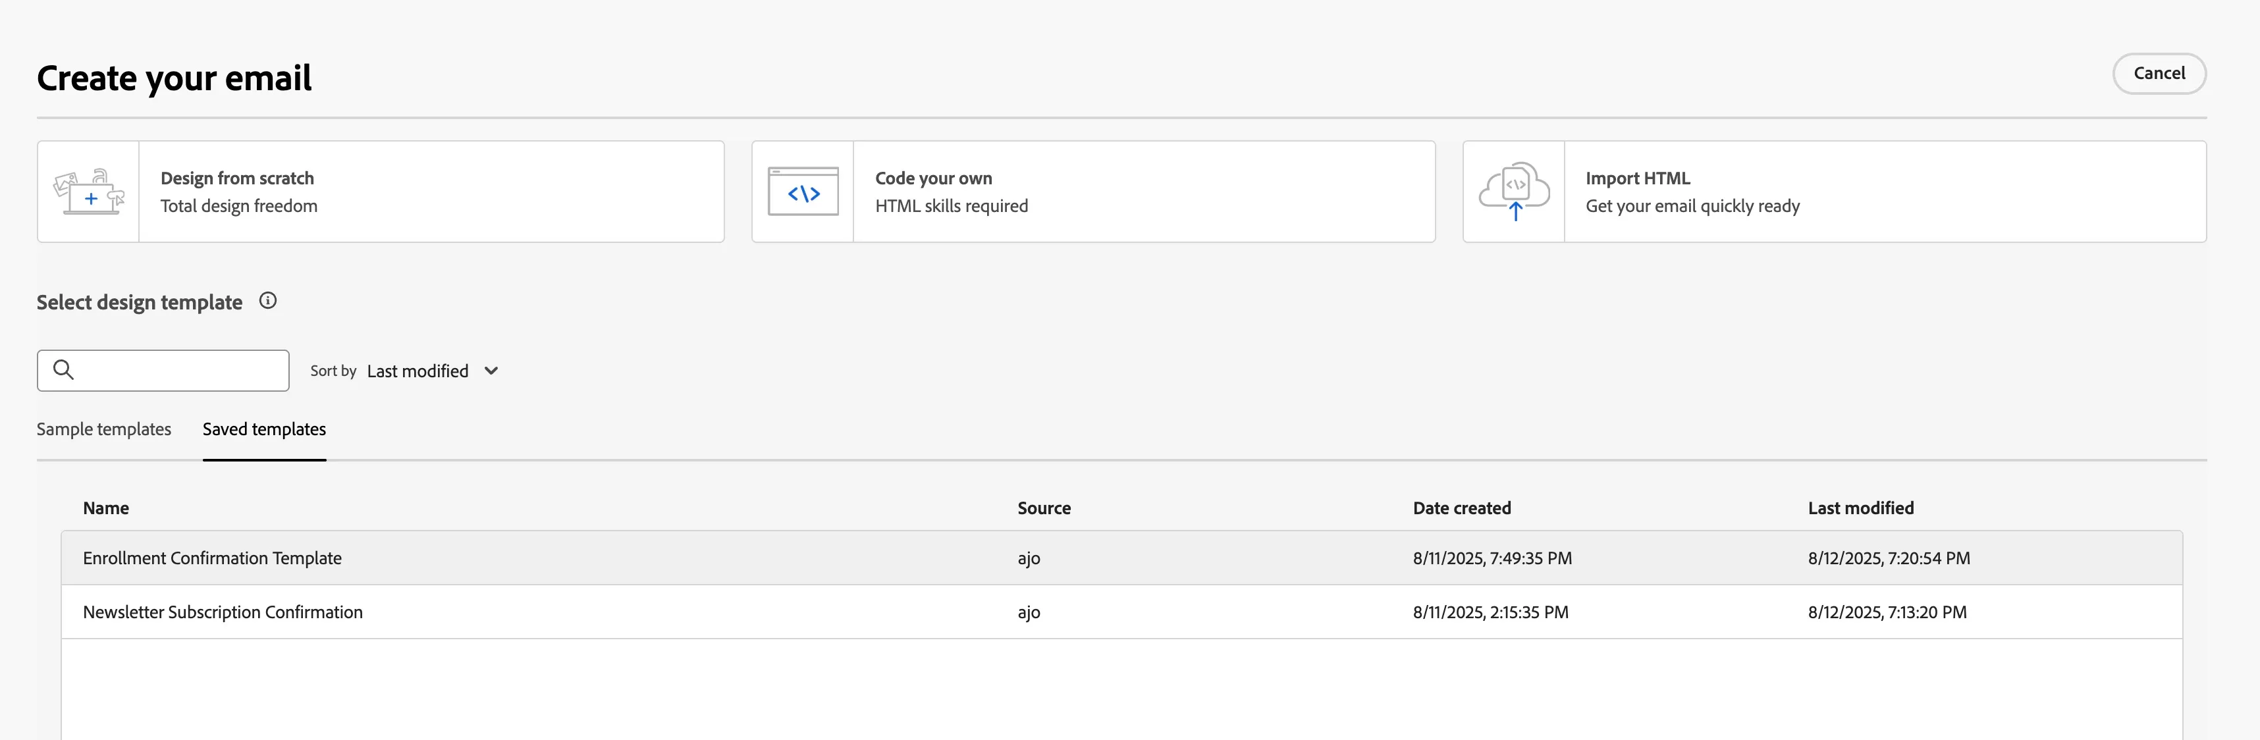Sort table by the Date created column header
Viewport: 2260px width, 740px height.
1462,508
